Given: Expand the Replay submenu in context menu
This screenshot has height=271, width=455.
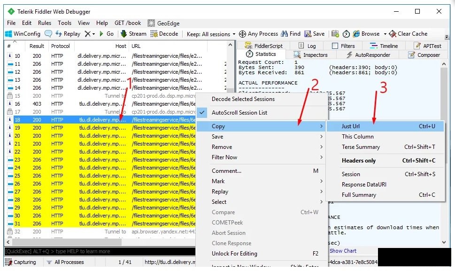Looking at the screenshot, I should tap(262, 192).
